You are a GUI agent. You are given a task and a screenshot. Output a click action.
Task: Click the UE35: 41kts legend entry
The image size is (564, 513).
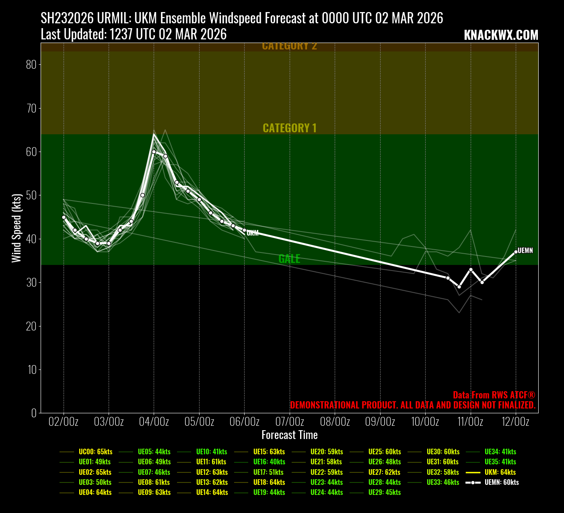click(500, 462)
